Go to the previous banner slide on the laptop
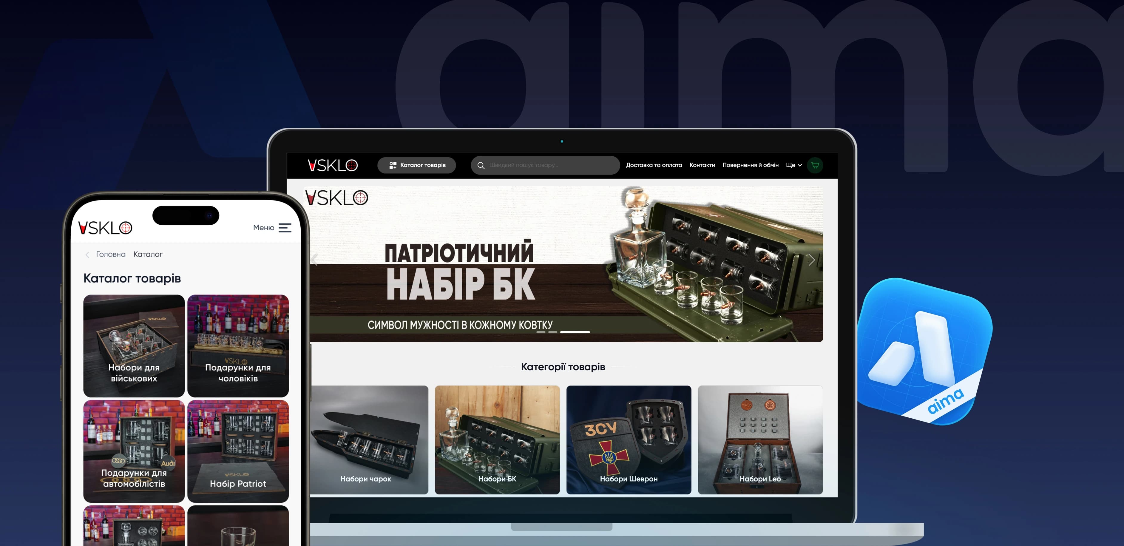Image resolution: width=1124 pixels, height=546 pixels. tap(315, 260)
